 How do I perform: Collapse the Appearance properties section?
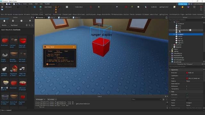tap(170, 70)
